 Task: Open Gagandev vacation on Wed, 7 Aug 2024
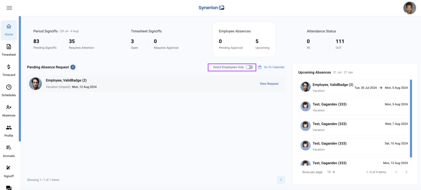354,127
